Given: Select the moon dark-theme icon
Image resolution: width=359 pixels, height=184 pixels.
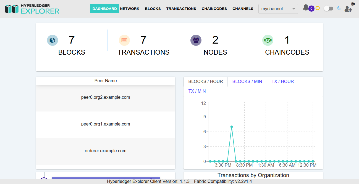Looking at the screenshot, I should click(339, 9).
